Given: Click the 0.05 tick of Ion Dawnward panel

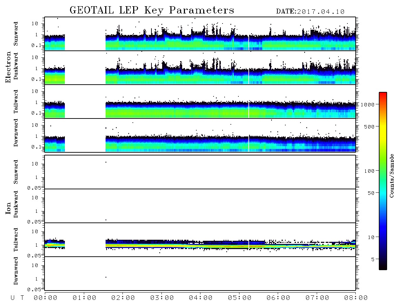Looking at the screenshot, I should click(34, 289).
